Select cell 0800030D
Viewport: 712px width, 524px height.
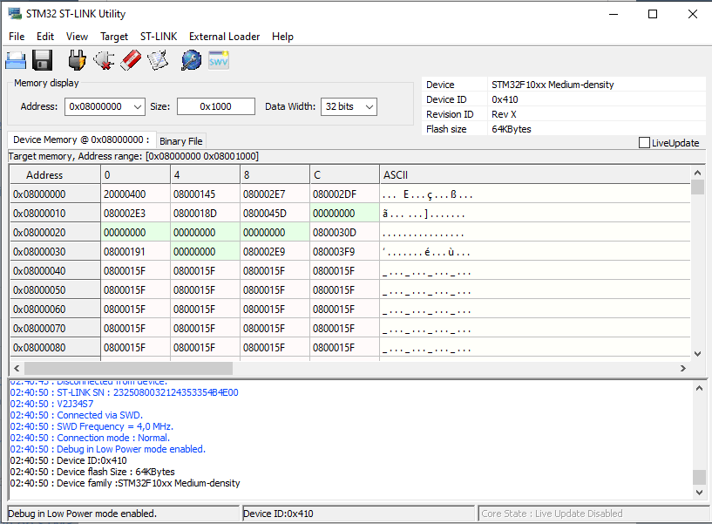[344, 232]
